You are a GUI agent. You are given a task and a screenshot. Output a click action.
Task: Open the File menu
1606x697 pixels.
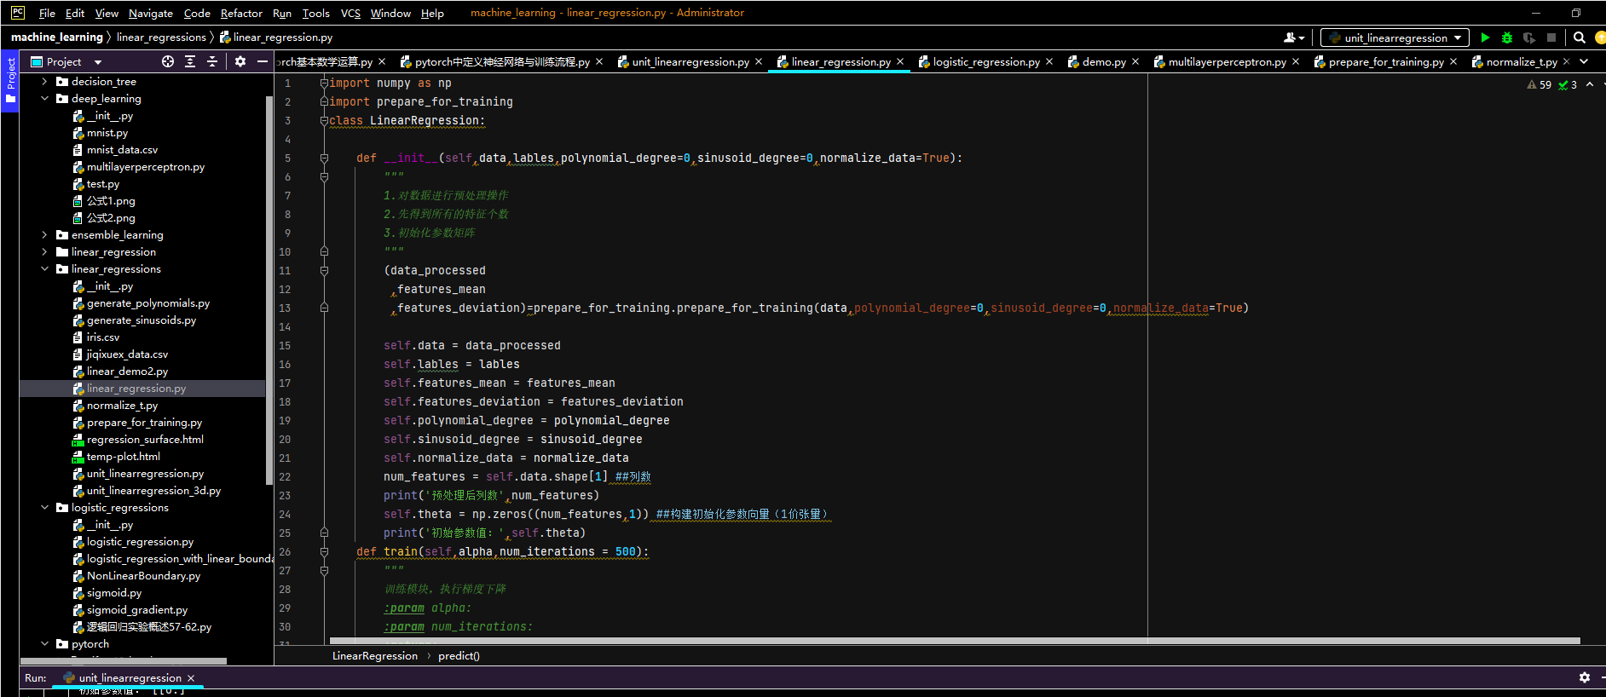point(47,13)
